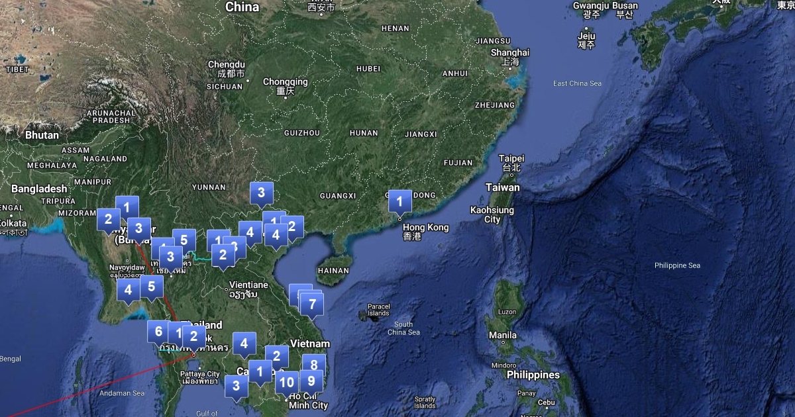The height and width of the screenshot is (417, 795).
Task: Open marker 4 in northern Cambodia
Action: pyautogui.click(x=244, y=343)
